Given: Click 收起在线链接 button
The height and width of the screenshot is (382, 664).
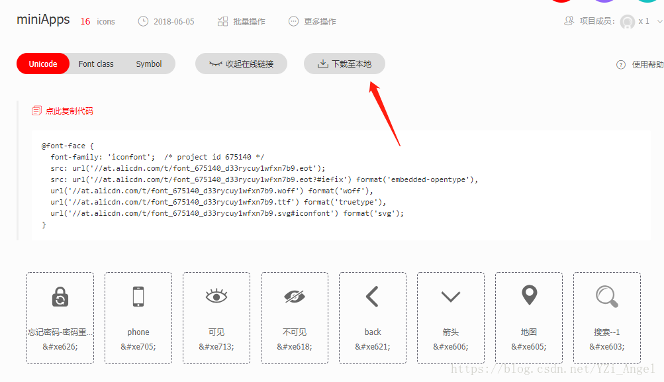Looking at the screenshot, I should (241, 64).
